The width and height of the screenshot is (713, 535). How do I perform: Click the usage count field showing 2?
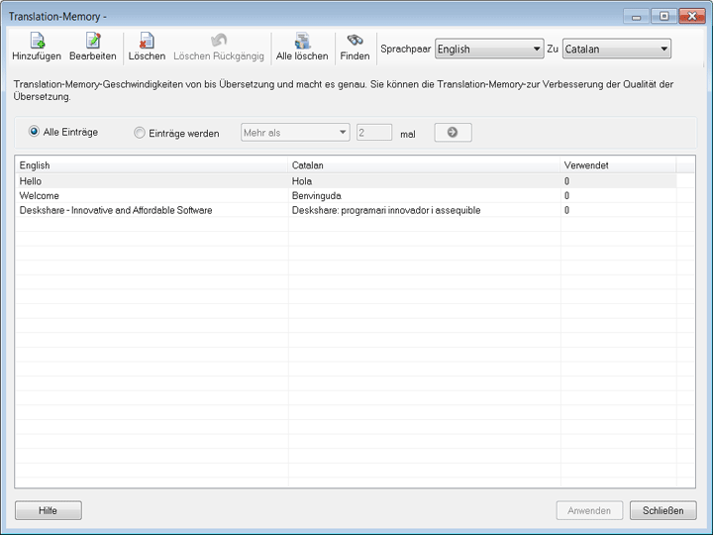coord(374,133)
